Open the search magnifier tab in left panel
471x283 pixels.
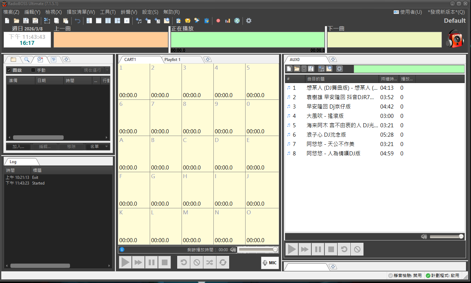click(27, 60)
